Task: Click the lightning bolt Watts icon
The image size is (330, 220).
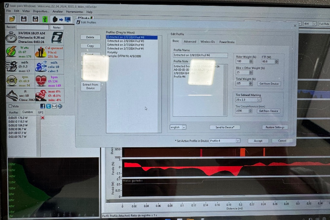Action: 11,52
